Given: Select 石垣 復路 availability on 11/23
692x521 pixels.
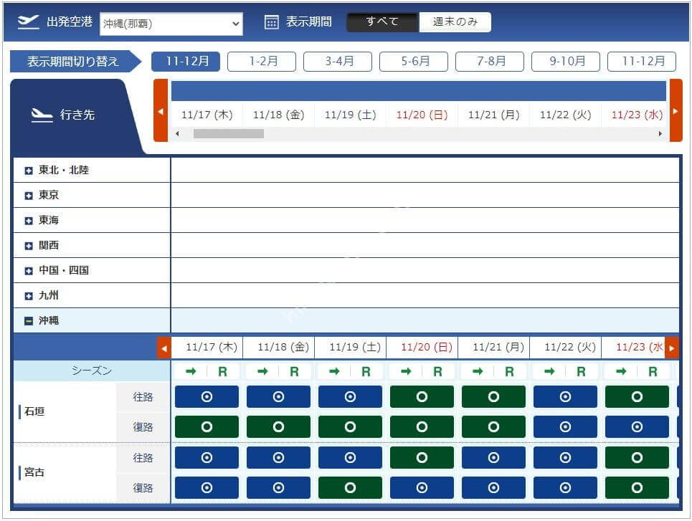Looking at the screenshot, I should tap(637, 426).
